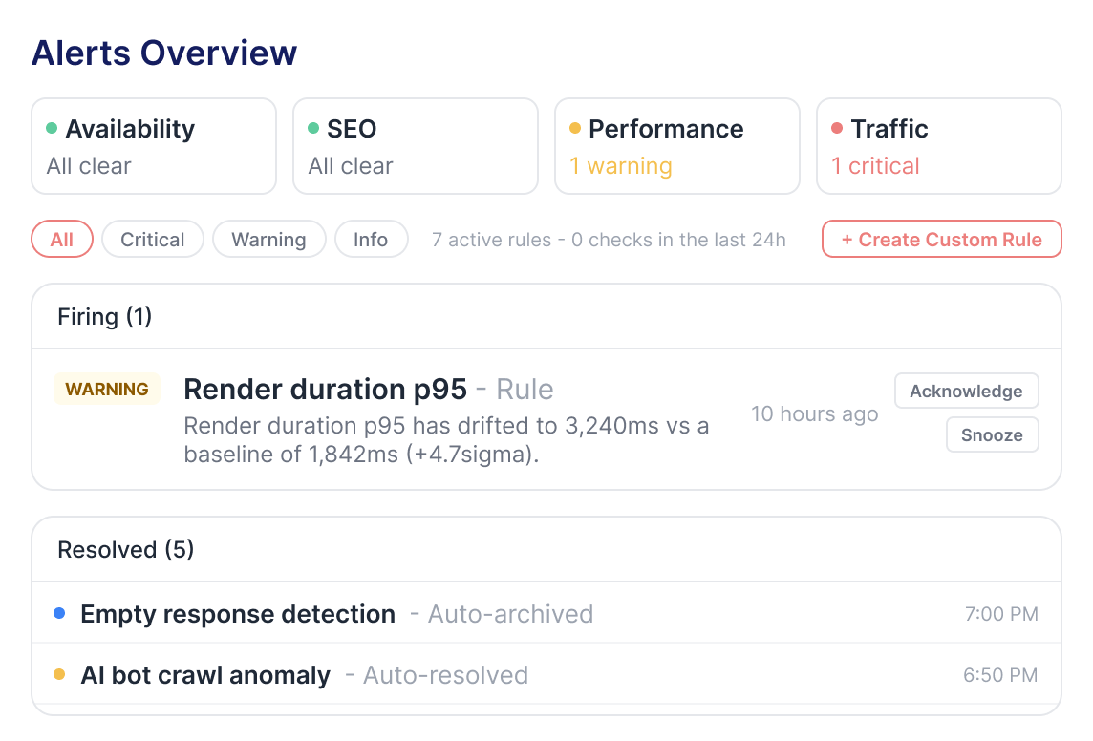Click the '7:00 PM' timestamp
The height and width of the screenshot is (741, 1093).
[x=1001, y=614]
